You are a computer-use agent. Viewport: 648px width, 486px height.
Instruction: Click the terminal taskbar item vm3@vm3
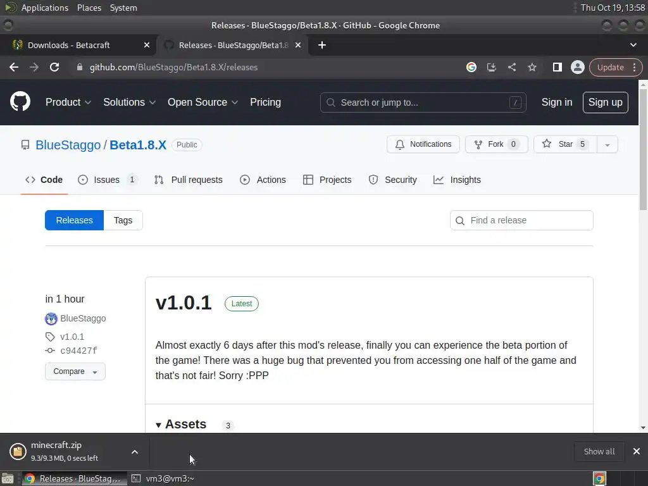[163, 478]
